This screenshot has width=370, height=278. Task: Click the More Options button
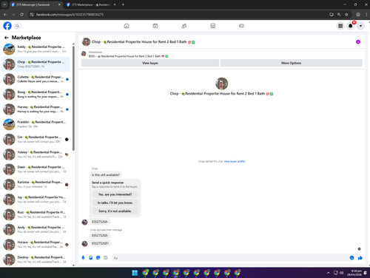coord(291,63)
